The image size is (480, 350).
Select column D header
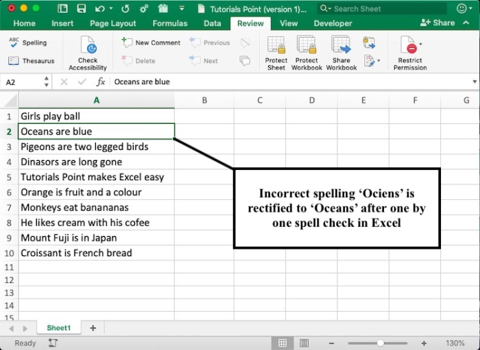pyautogui.click(x=311, y=100)
